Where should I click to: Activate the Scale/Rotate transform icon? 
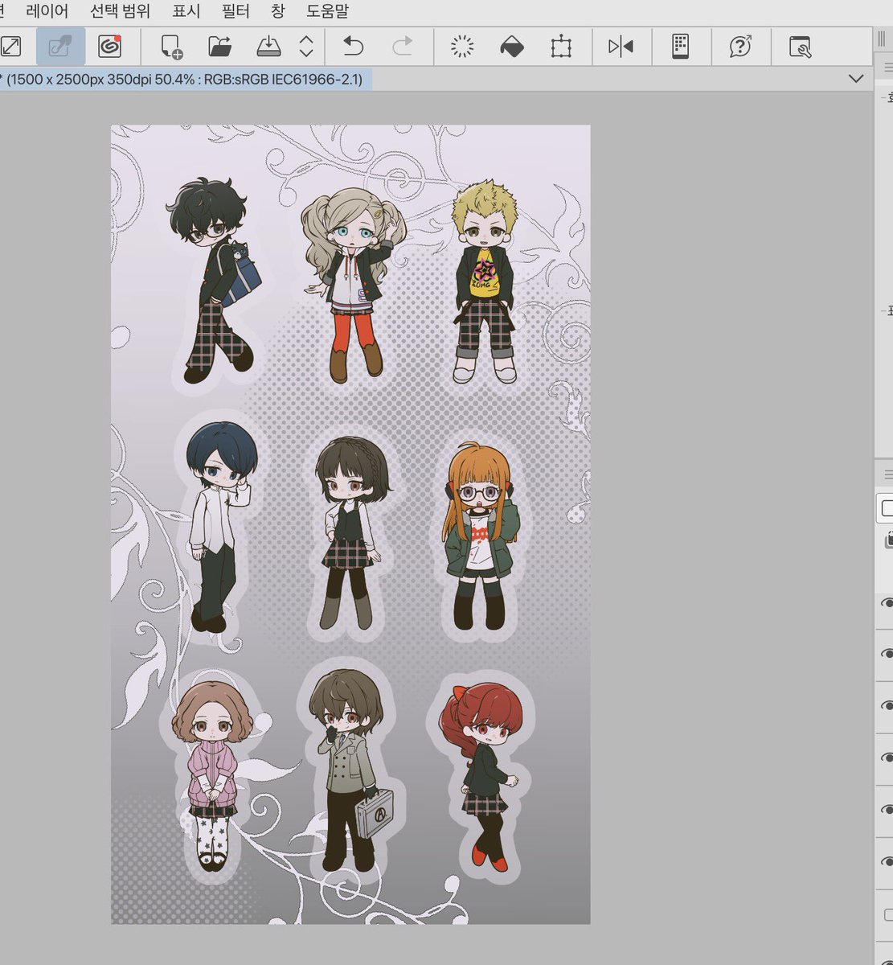point(560,47)
